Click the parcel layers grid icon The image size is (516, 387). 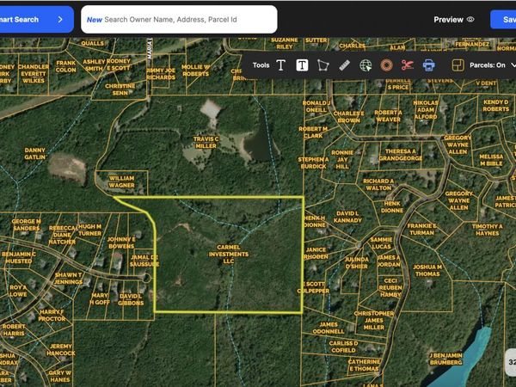click(x=458, y=64)
